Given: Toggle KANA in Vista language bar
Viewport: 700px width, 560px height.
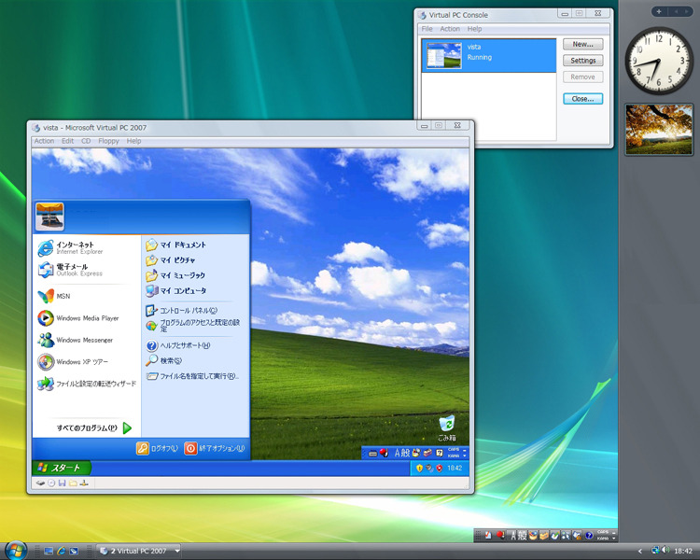Looking at the screenshot, I should 603,539.
